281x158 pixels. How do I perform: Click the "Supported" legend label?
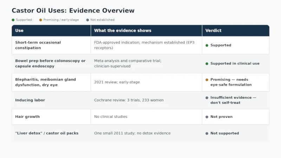[24, 20]
